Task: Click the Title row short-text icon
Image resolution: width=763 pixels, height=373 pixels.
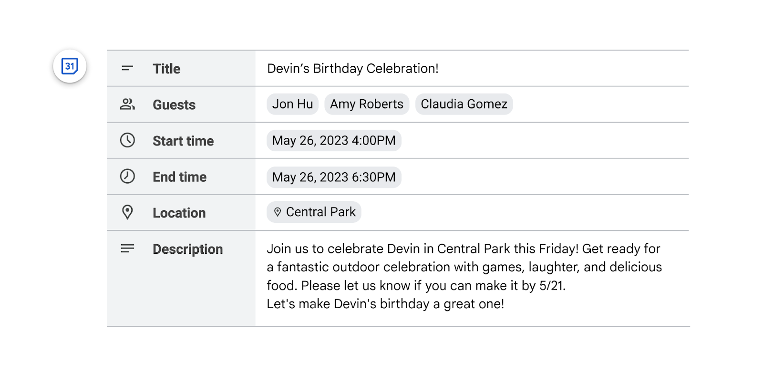Action: (x=127, y=68)
